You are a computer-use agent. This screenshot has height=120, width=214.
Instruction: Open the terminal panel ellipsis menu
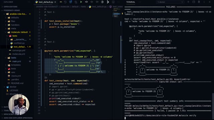point(140,2)
